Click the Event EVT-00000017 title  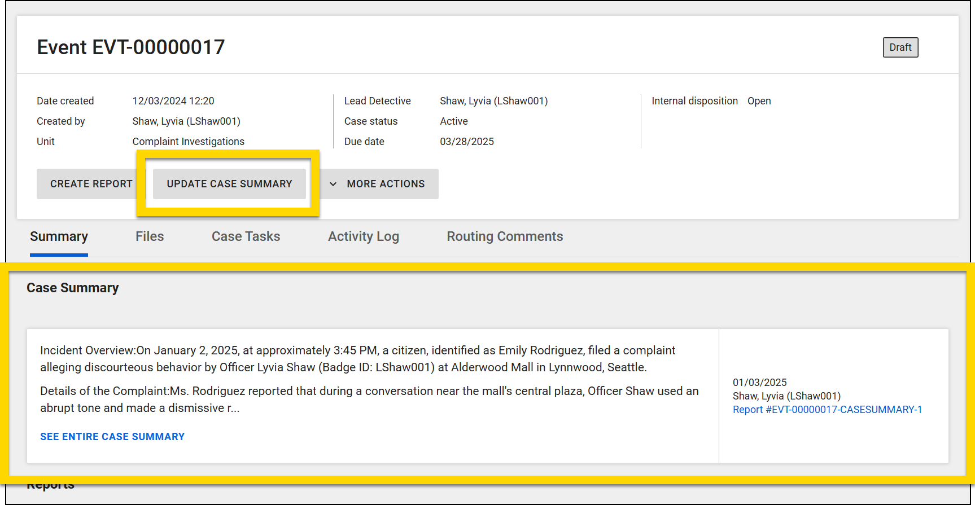click(x=131, y=47)
